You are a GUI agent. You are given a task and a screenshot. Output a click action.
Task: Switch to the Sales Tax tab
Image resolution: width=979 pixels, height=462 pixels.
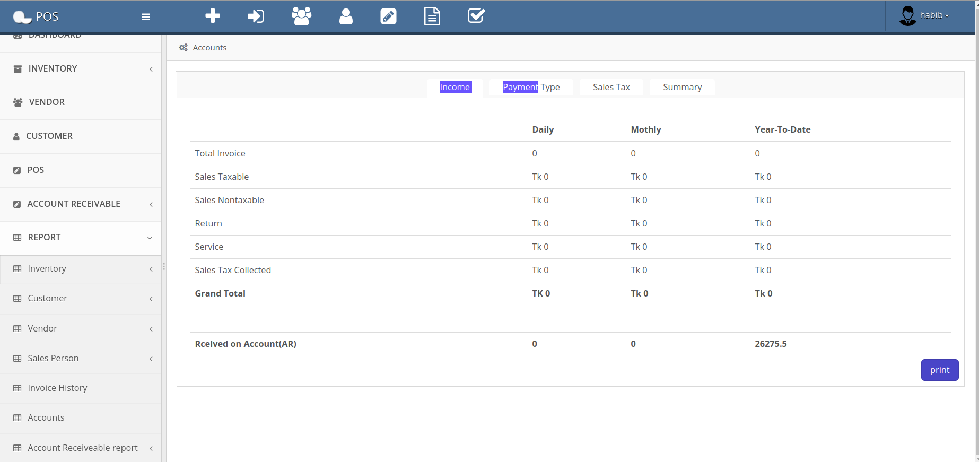[611, 88]
